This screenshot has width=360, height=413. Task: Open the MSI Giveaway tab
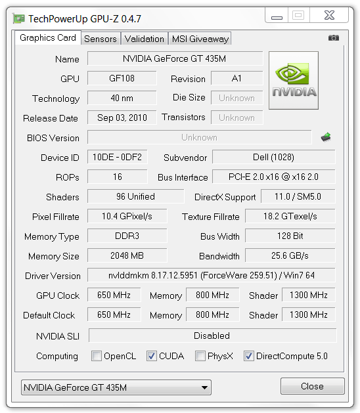coord(200,39)
